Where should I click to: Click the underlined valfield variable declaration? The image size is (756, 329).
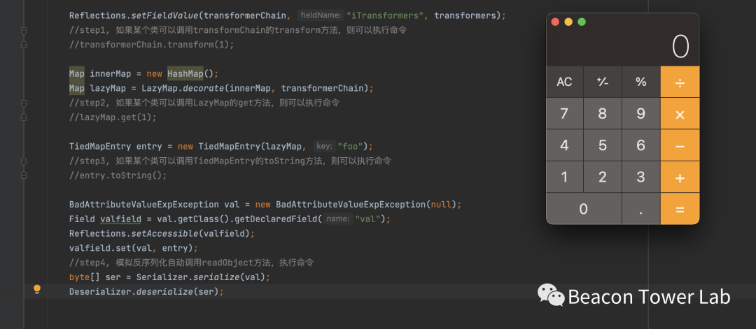120,219
